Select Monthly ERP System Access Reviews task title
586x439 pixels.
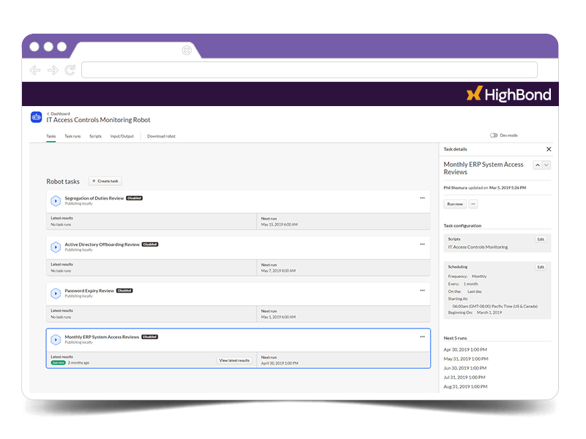[102, 337]
